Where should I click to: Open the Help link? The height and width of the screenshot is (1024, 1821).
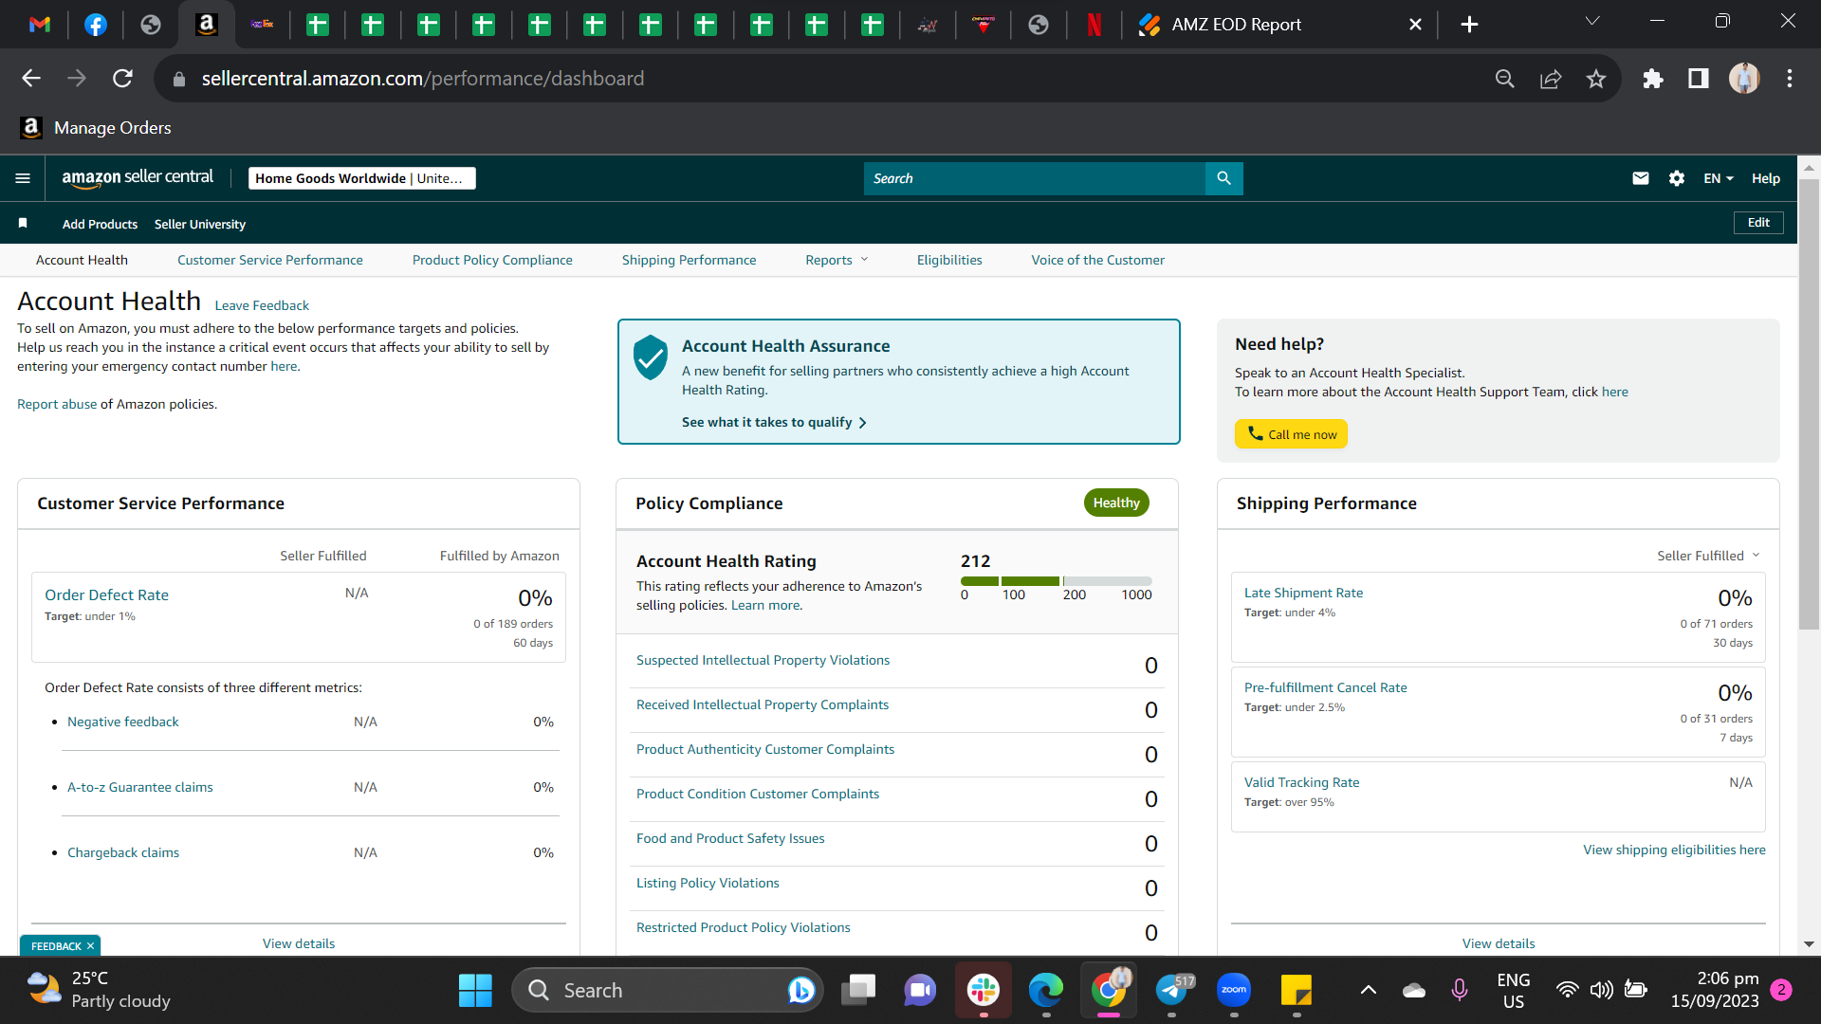point(1765,178)
